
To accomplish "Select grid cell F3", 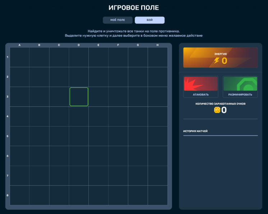I will [118, 97].
